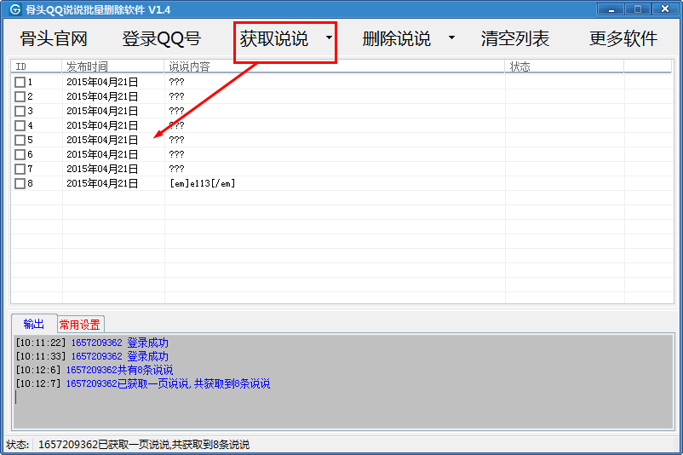683x455 pixels.
Task: Select the ??? content cell in row 3
Action: [x=176, y=111]
